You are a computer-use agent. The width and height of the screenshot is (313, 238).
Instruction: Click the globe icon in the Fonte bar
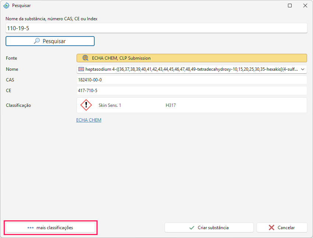pos(85,58)
